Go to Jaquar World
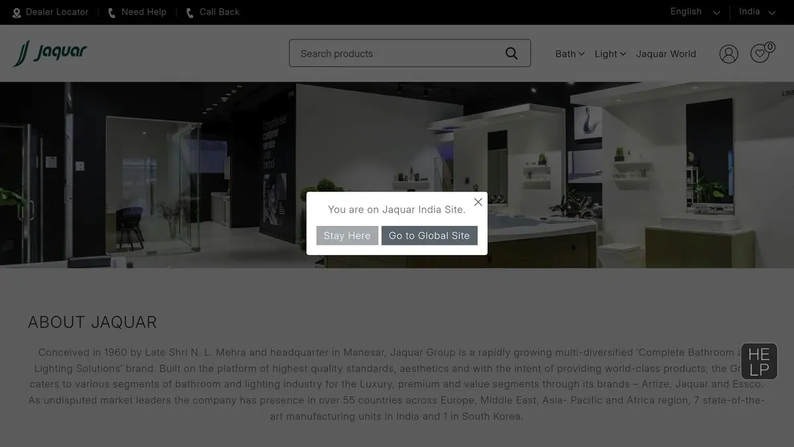The height and width of the screenshot is (447, 794). [x=666, y=54]
